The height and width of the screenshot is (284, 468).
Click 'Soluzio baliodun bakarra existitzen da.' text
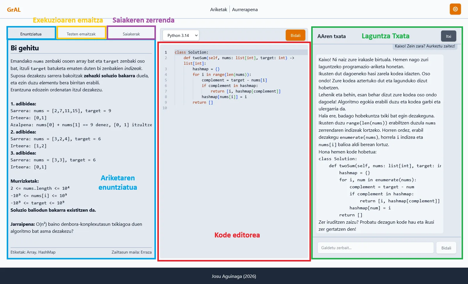point(53,210)
